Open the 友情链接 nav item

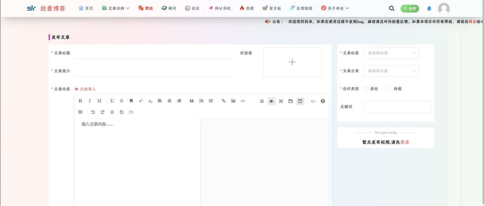(301, 8)
